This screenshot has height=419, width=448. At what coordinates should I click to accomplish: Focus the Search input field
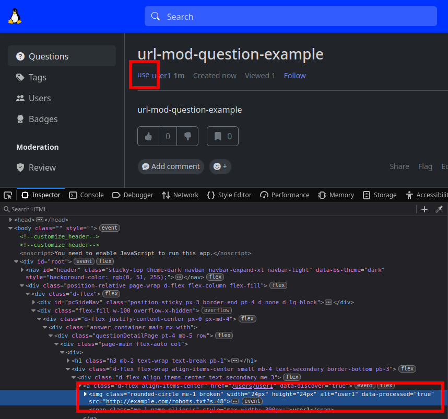pyautogui.click(x=290, y=16)
